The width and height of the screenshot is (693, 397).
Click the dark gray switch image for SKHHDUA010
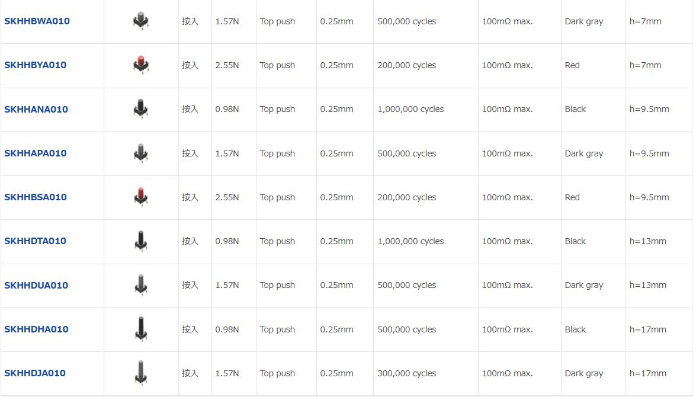click(141, 284)
